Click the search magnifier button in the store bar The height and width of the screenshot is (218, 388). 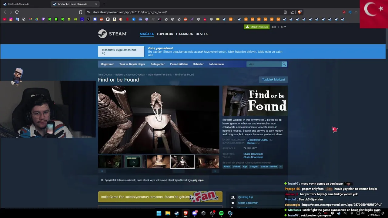(284, 64)
